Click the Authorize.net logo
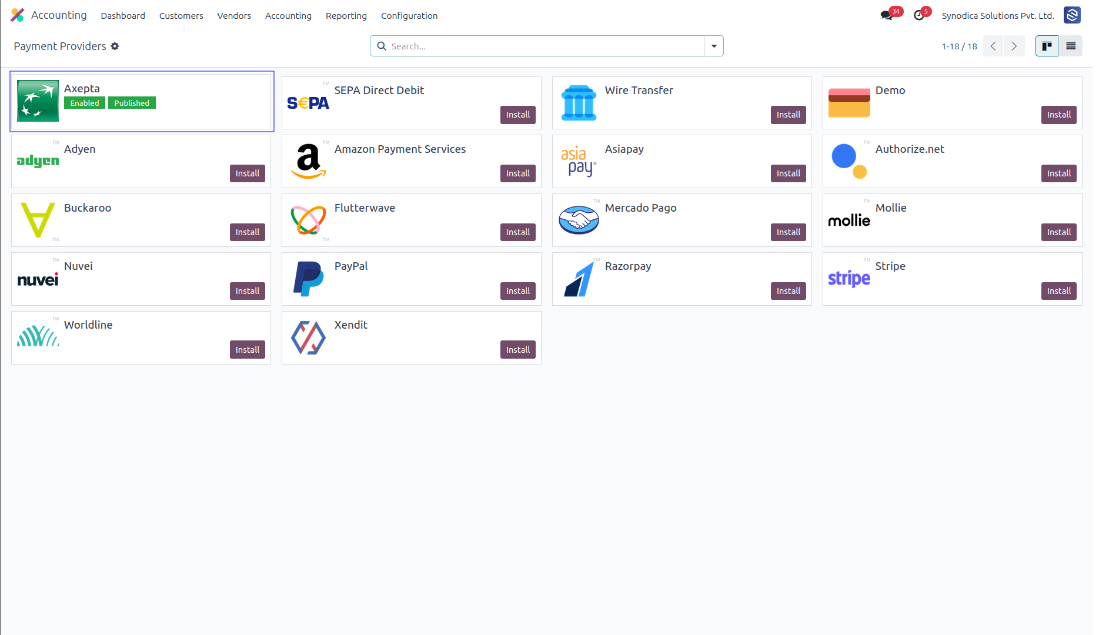The height and width of the screenshot is (635, 1099). tap(849, 161)
